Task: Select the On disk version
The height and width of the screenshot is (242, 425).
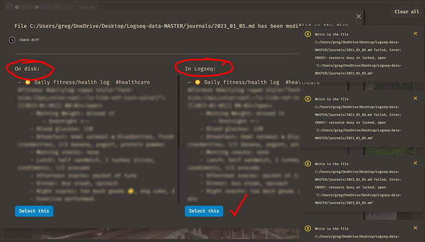Action: pyautogui.click(x=34, y=211)
